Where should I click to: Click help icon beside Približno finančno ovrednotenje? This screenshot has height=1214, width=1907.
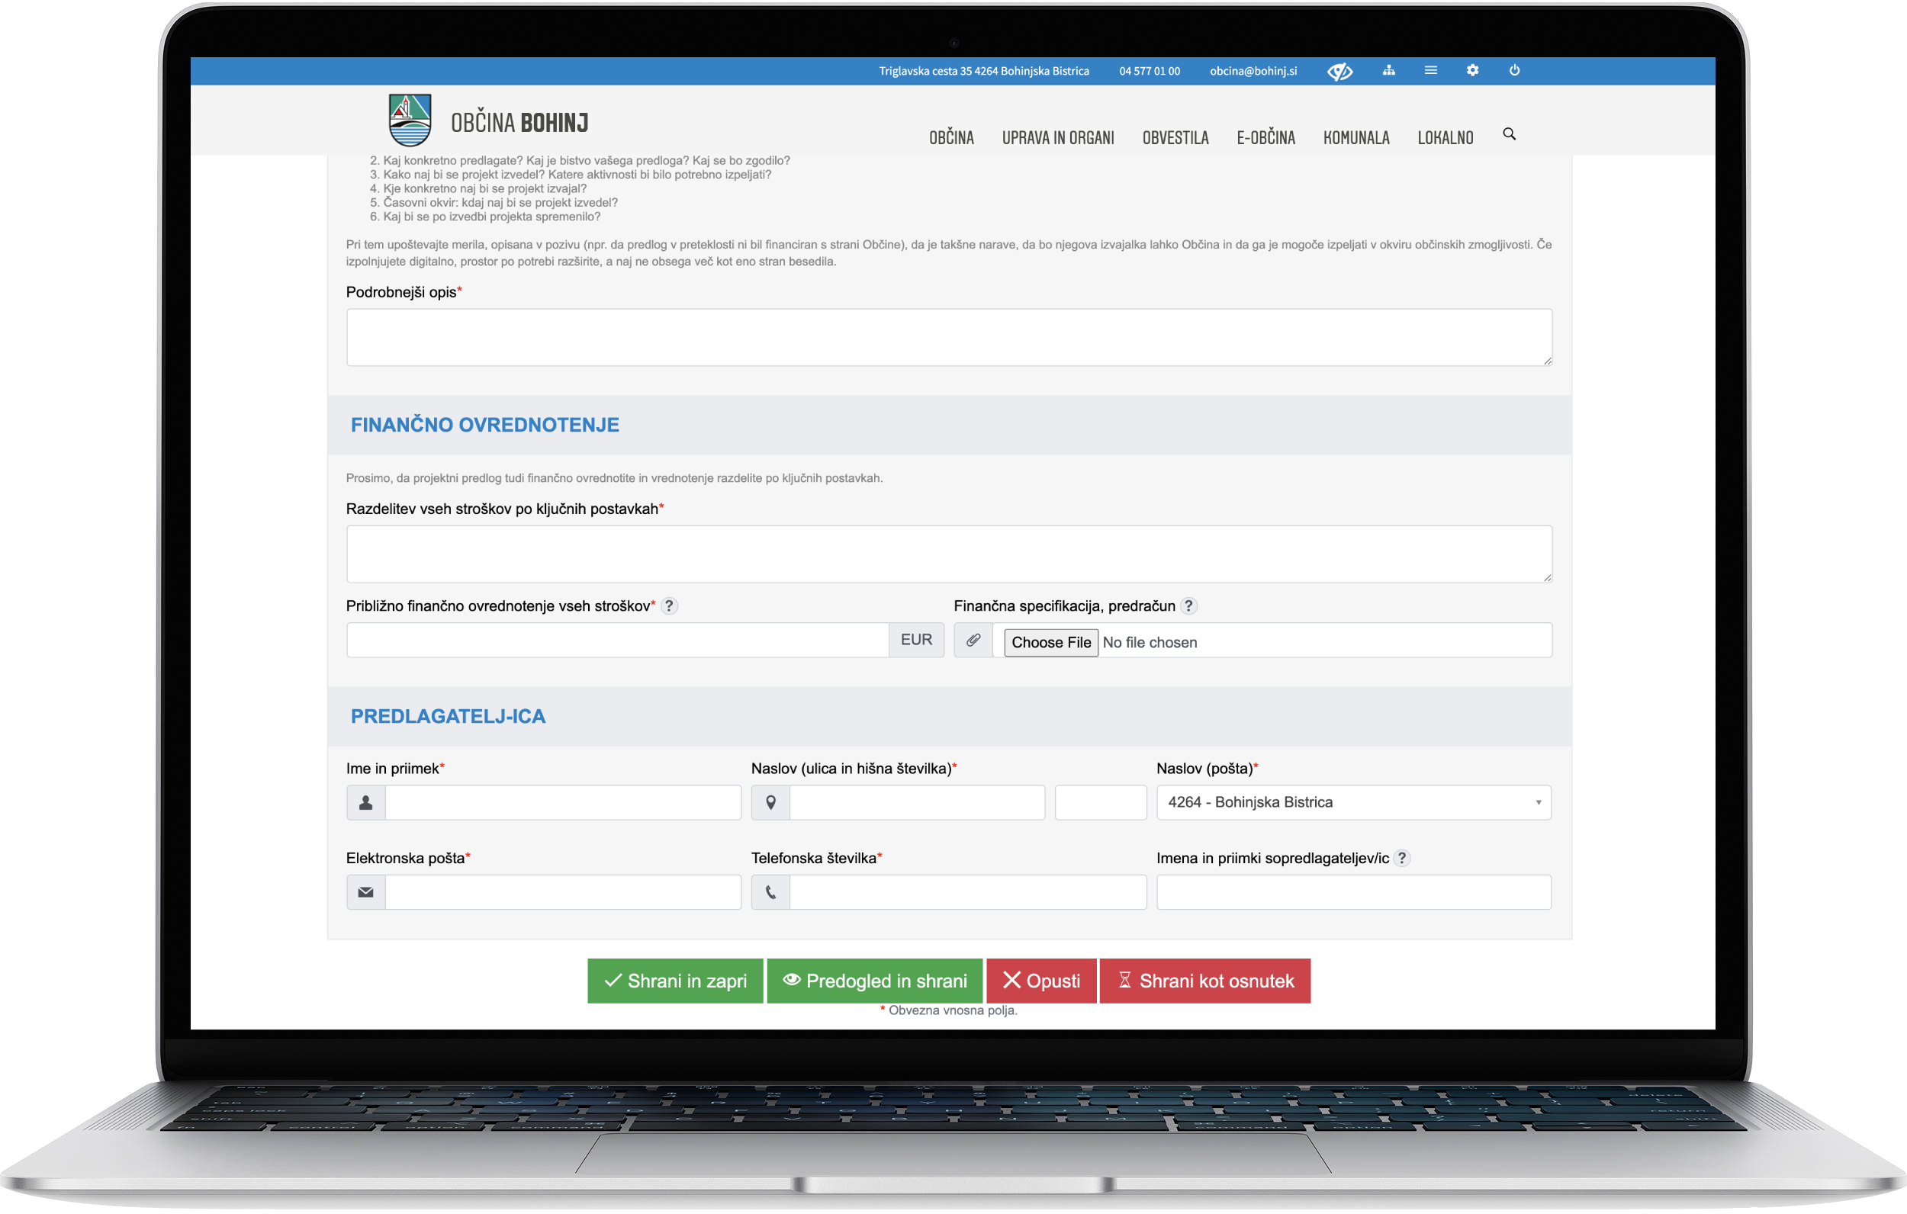(669, 605)
